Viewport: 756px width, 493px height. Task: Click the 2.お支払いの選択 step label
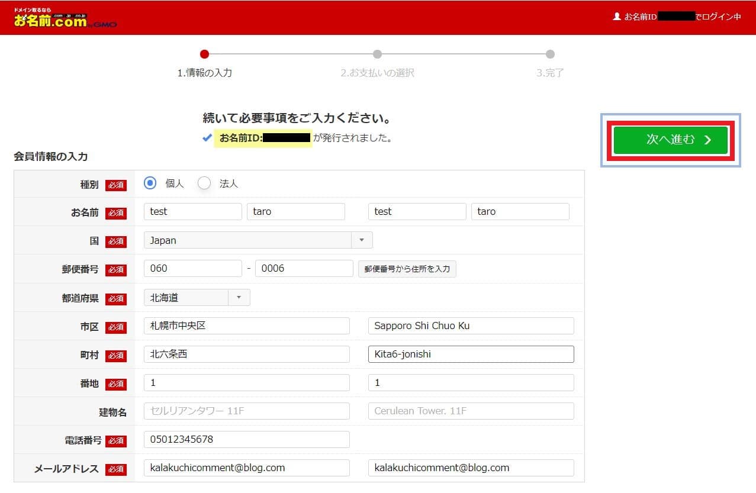(x=377, y=73)
